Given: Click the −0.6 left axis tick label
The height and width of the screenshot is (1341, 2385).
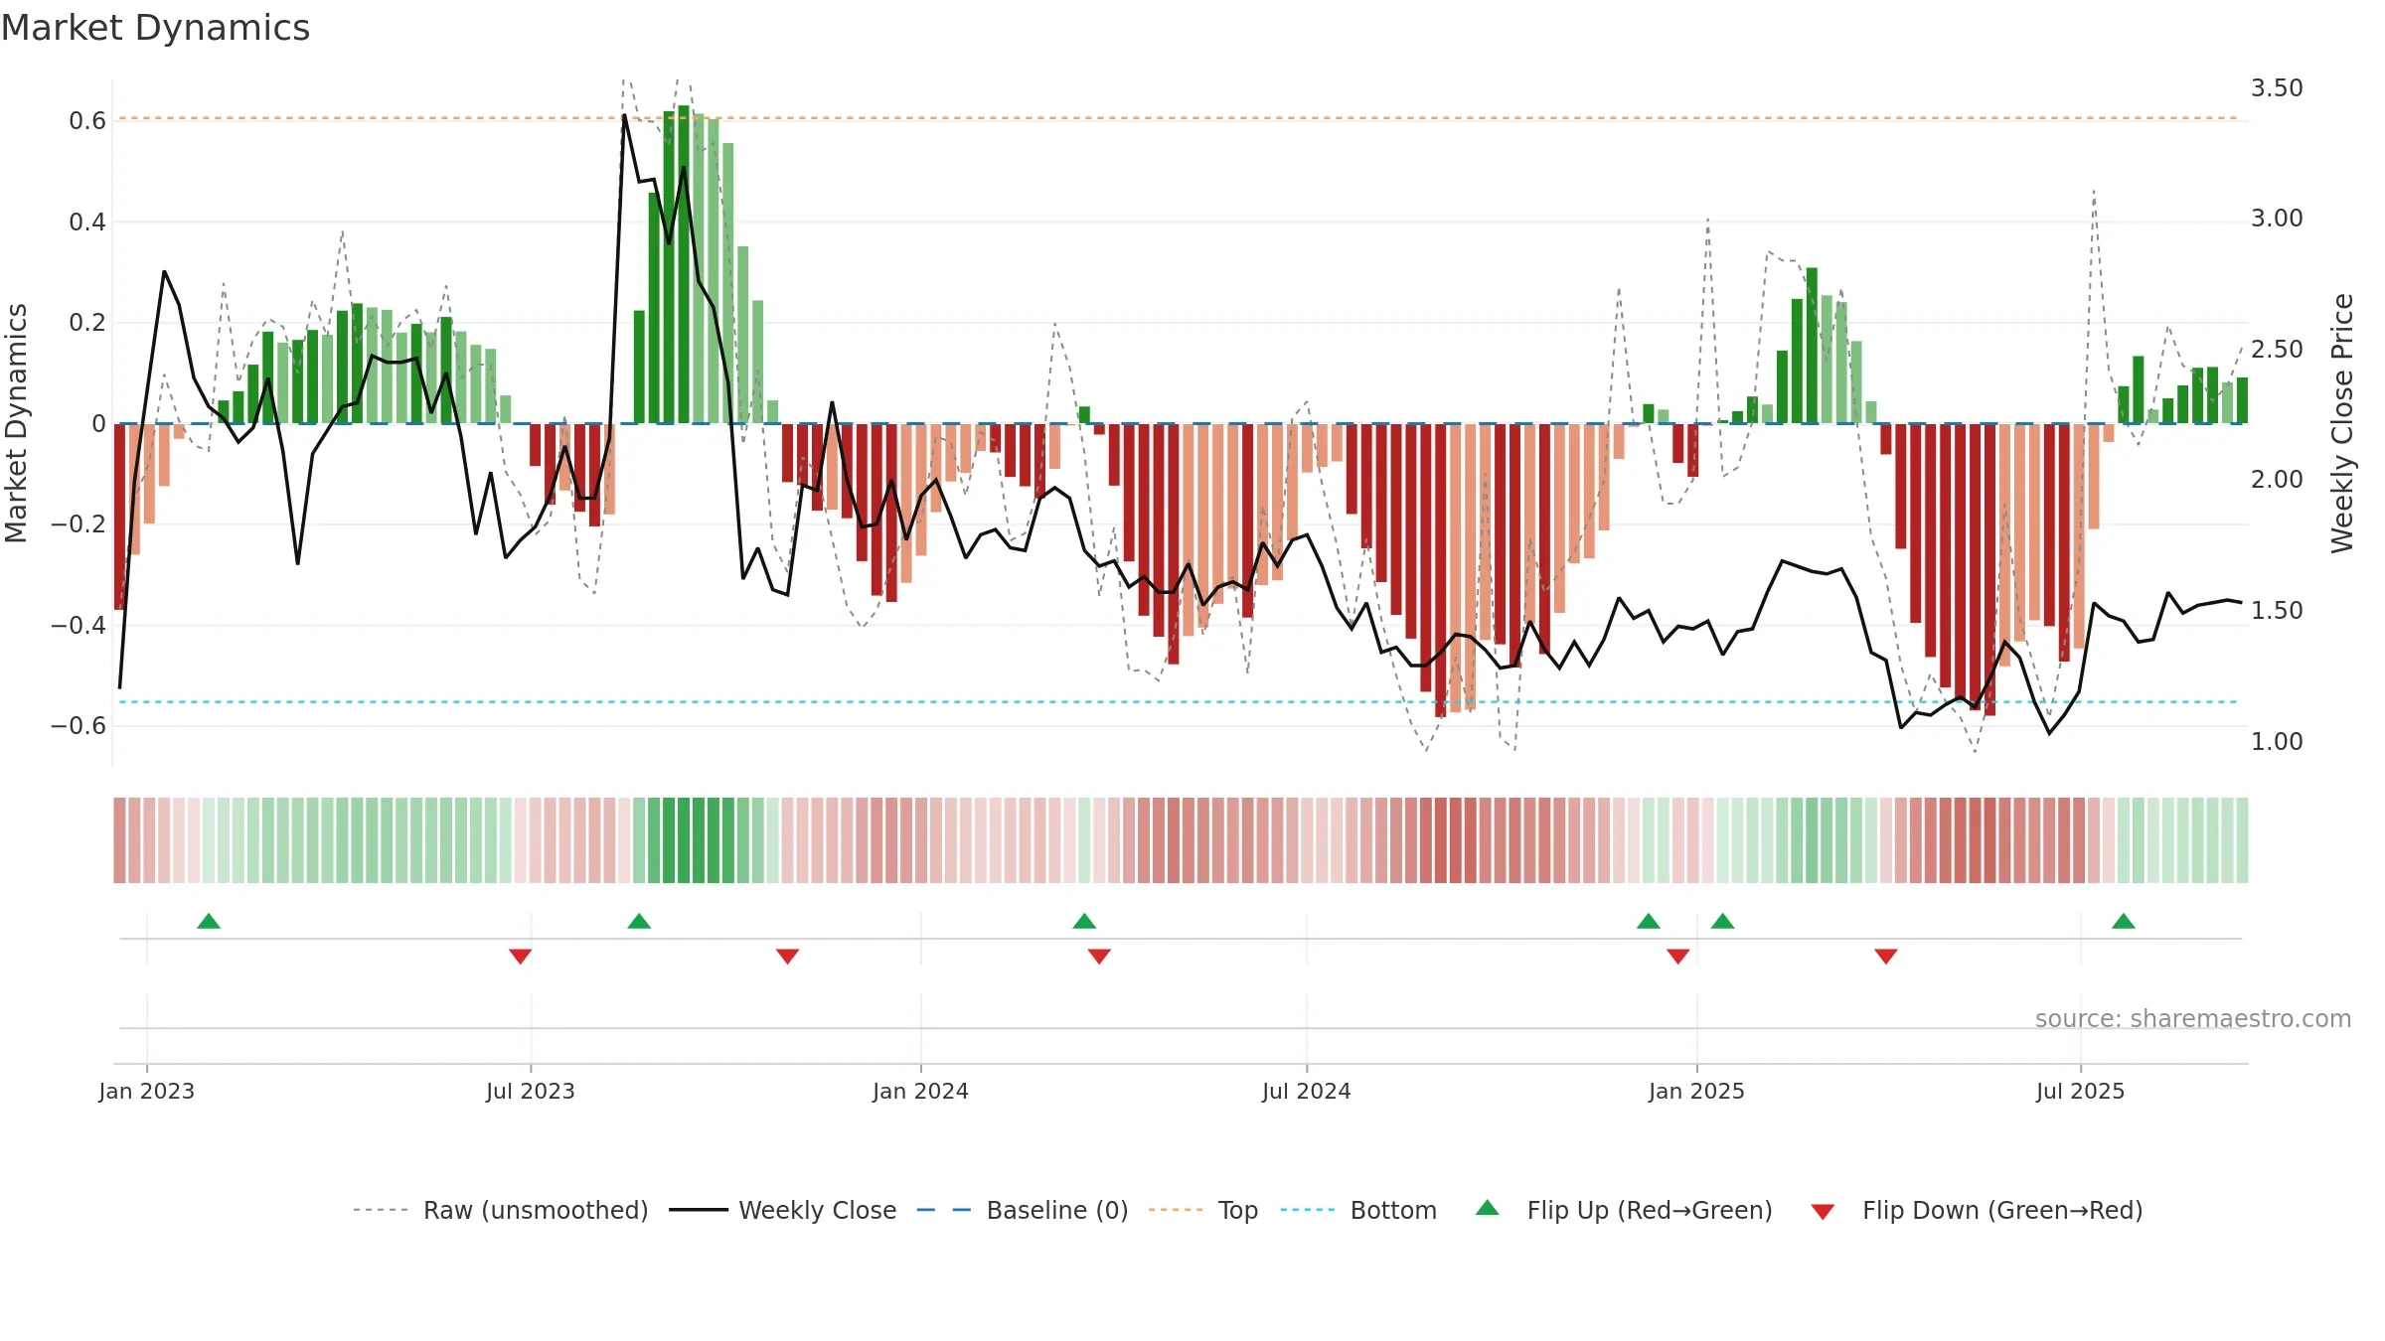Looking at the screenshot, I should tap(79, 726).
